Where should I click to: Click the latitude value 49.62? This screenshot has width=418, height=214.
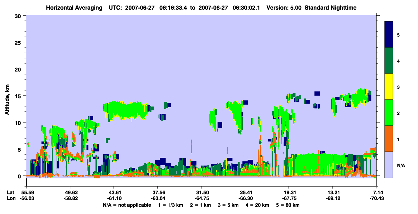[70, 193]
